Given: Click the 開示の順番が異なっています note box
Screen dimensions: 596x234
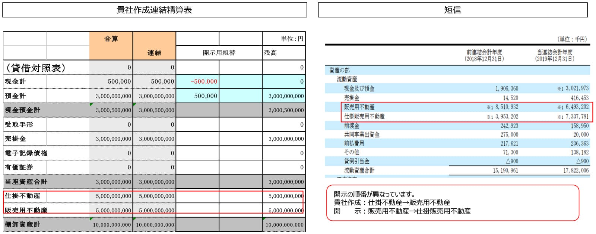Looking at the screenshot, I should tap(452, 203).
